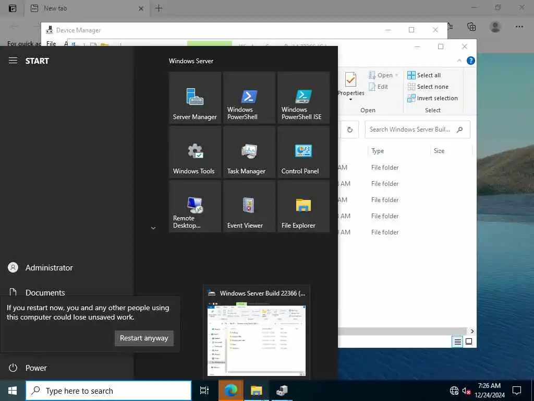Open the File Explorer tile
The width and height of the screenshot is (534, 401).
click(x=304, y=206)
